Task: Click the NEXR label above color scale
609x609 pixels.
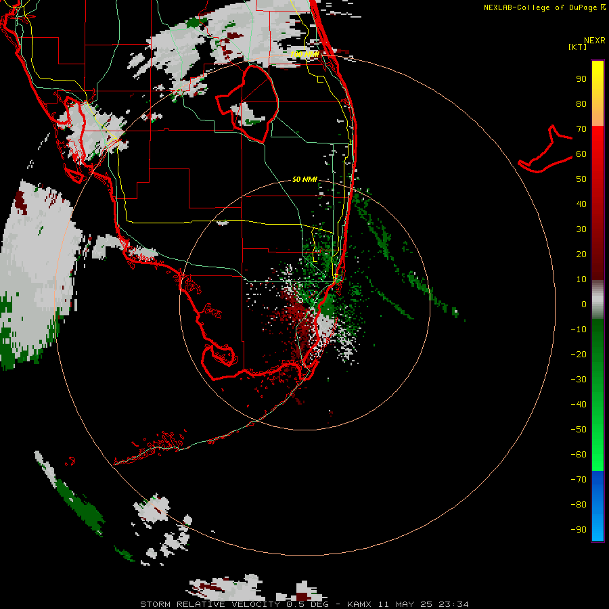Action: point(595,41)
